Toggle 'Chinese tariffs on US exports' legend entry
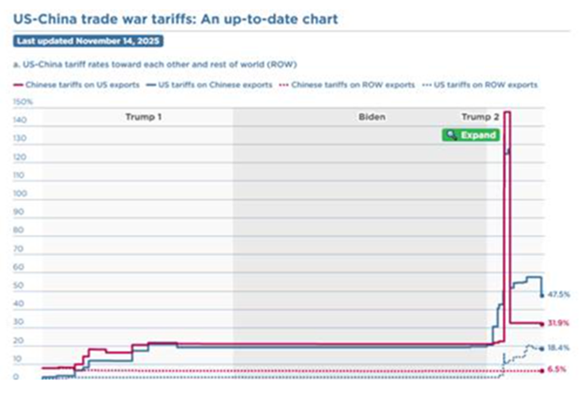The height and width of the screenshot is (396, 584). (x=76, y=84)
